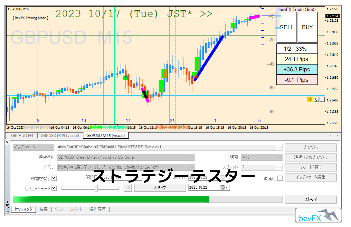Toggle the 最適化 checkbox

(280, 178)
